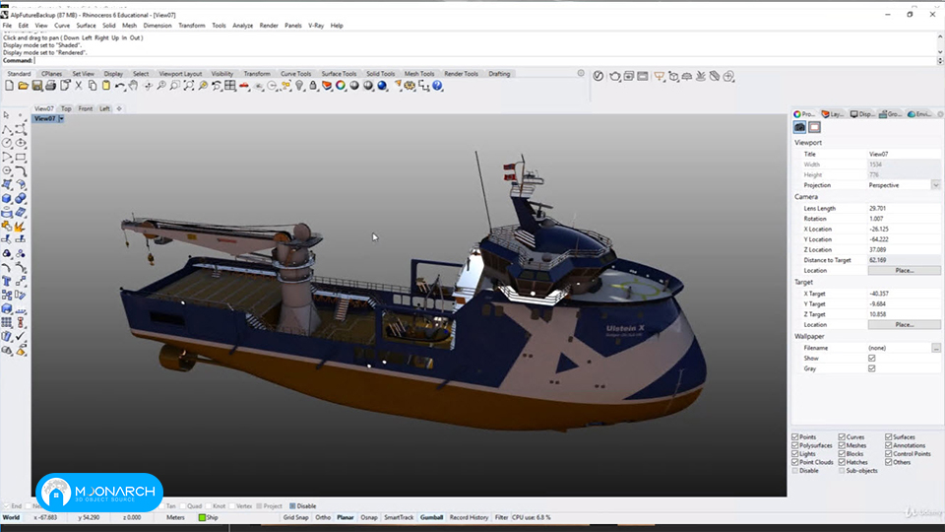Open the Layers panel tab

tap(833, 114)
